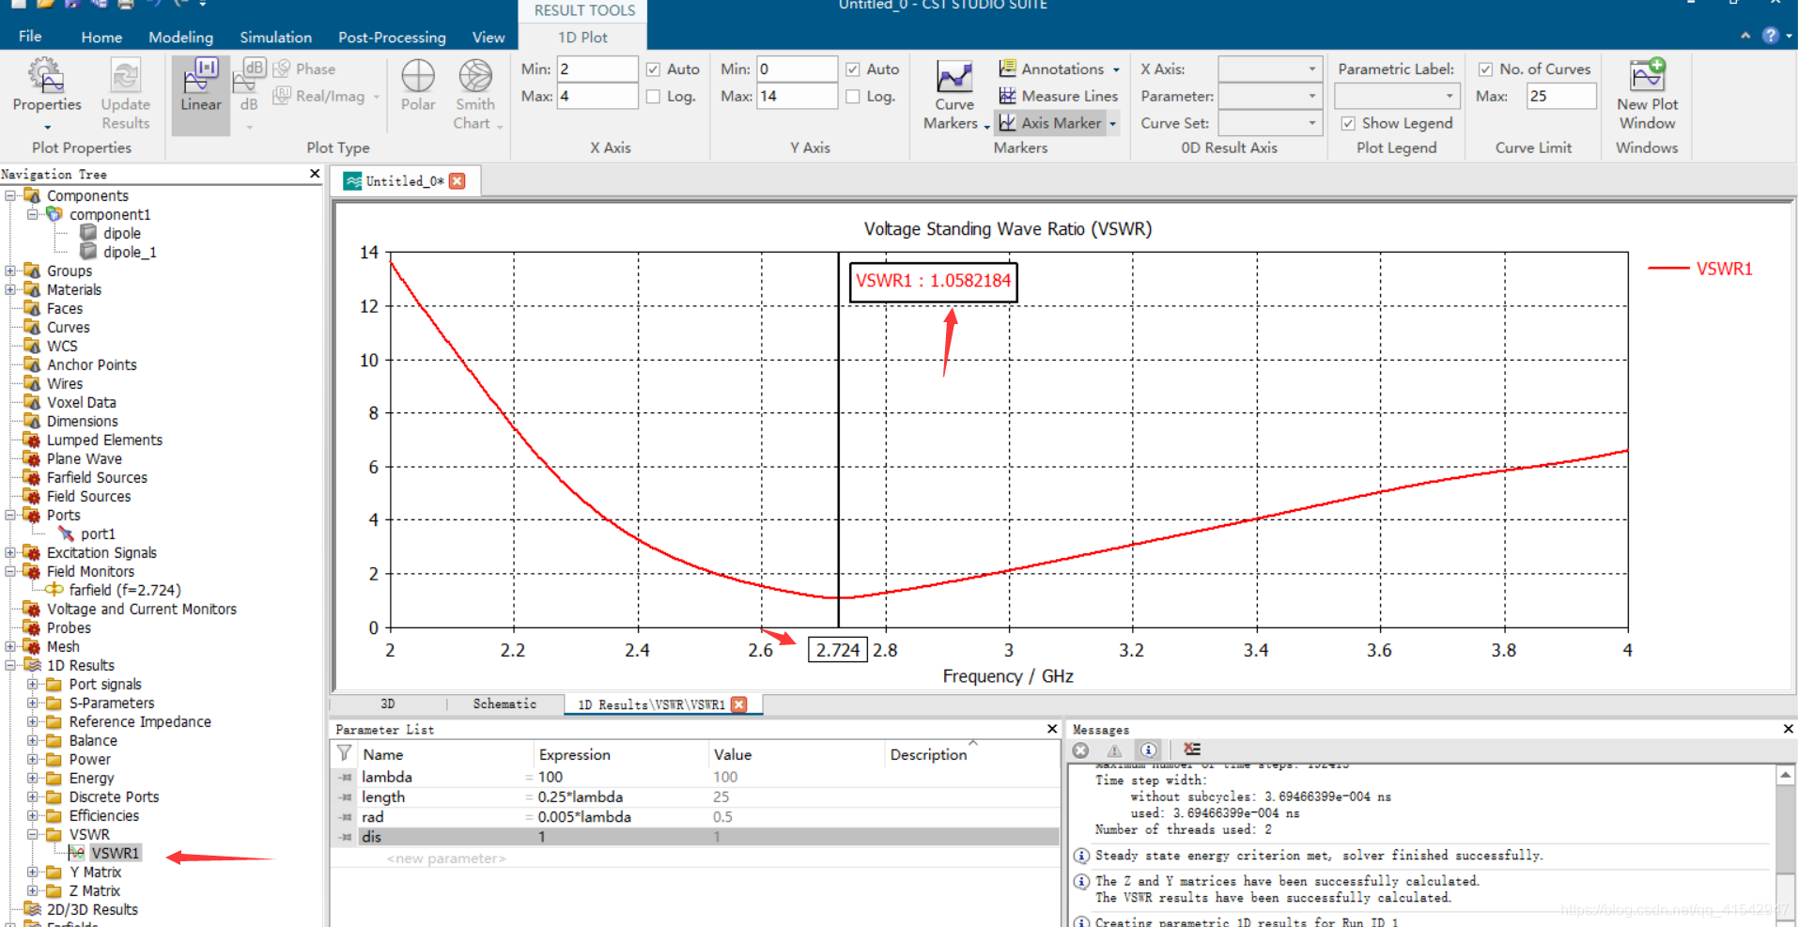1798x927 pixels.
Task: Open the X Axis dropdown in 0D Result Axis
Action: point(1269,69)
